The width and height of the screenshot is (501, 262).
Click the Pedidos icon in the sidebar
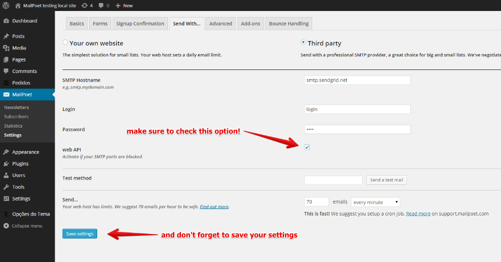pyautogui.click(x=6, y=83)
